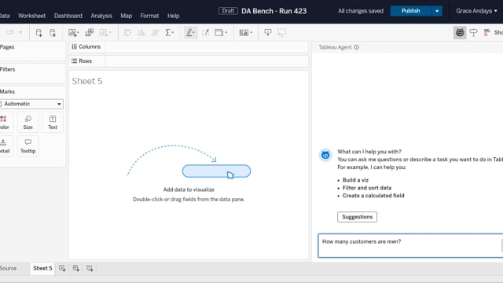
Task: Open the Publish dropdown arrow
Action: 437,11
